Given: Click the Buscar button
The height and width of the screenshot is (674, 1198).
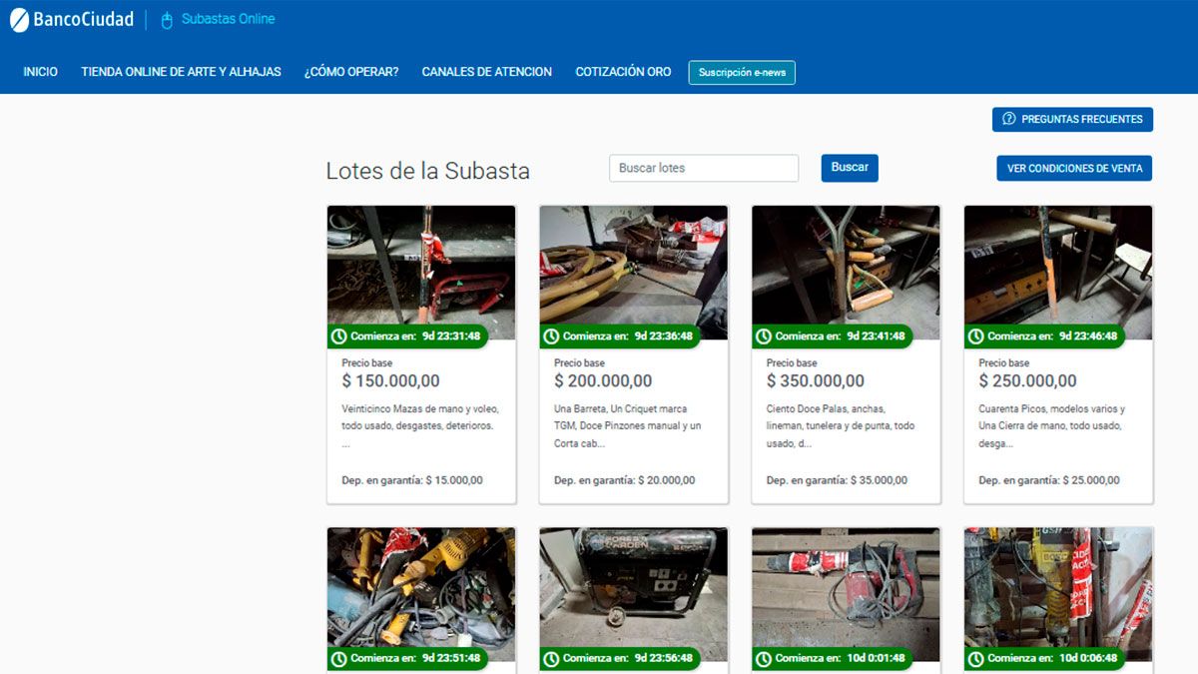Looking at the screenshot, I should 850,168.
